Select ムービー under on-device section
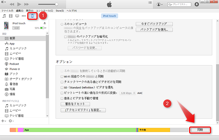Viewport: 219px width, 140px height. [x=23, y=111]
